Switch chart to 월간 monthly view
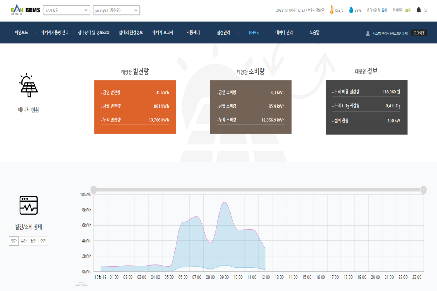Viewport: 437px width, 291px height. point(34,241)
